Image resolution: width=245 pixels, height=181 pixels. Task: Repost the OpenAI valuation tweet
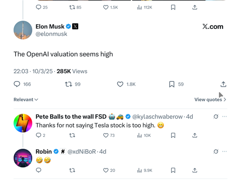tap(69, 84)
